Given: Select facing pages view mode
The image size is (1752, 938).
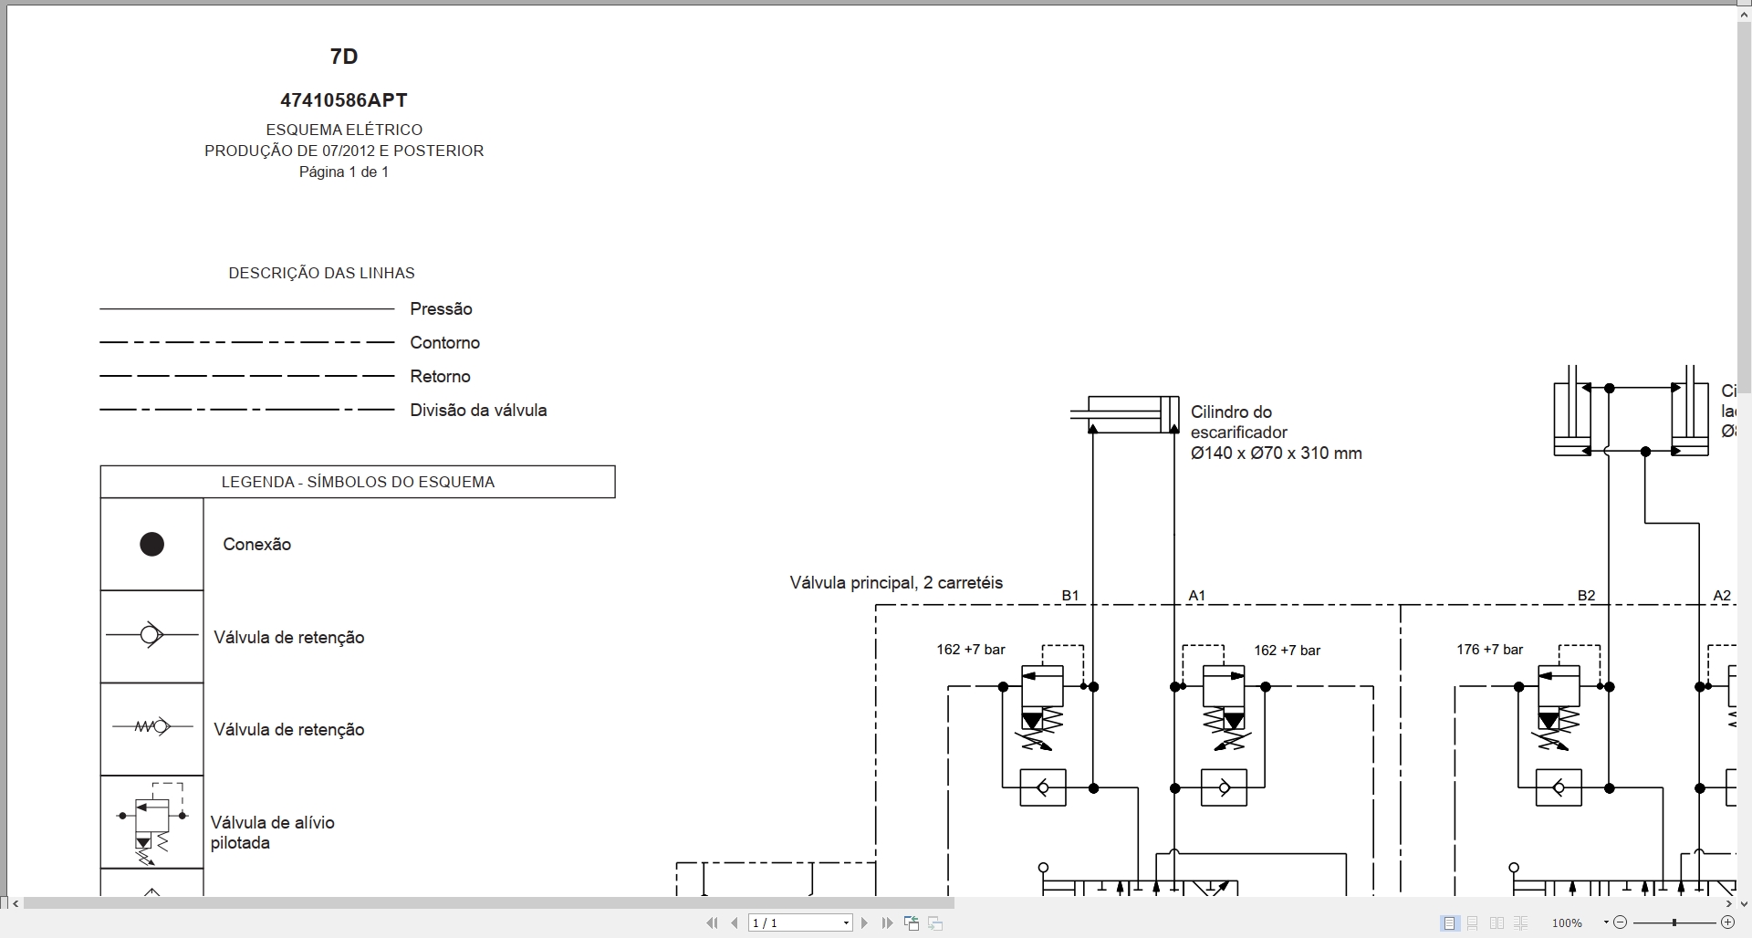Looking at the screenshot, I should (1496, 923).
